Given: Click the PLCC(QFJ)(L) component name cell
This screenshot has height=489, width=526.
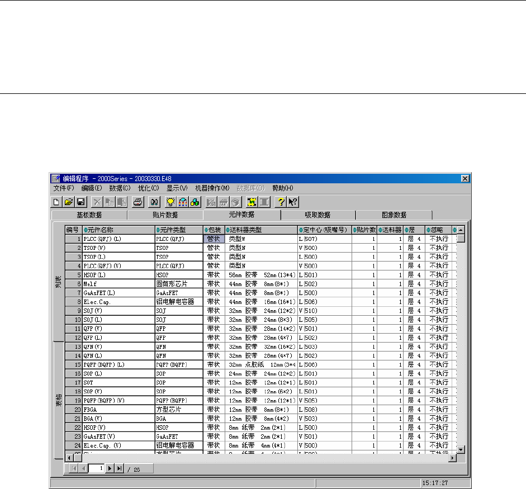Looking at the screenshot, I should pos(119,239).
